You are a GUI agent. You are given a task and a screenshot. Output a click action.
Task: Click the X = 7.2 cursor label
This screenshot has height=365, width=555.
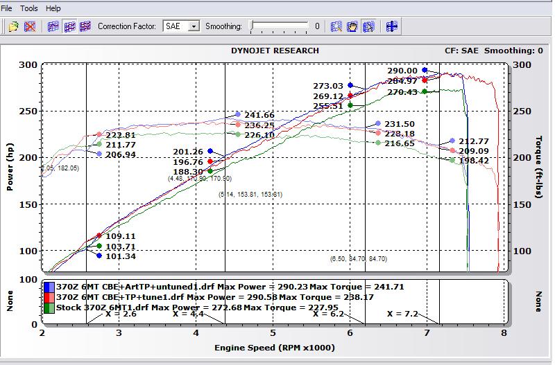tap(403, 314)
